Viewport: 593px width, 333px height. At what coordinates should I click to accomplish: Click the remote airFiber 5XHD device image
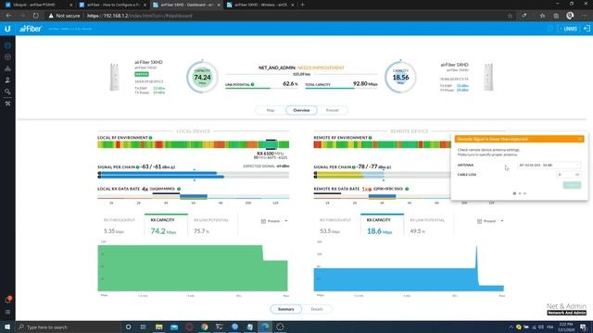(488, 77)
